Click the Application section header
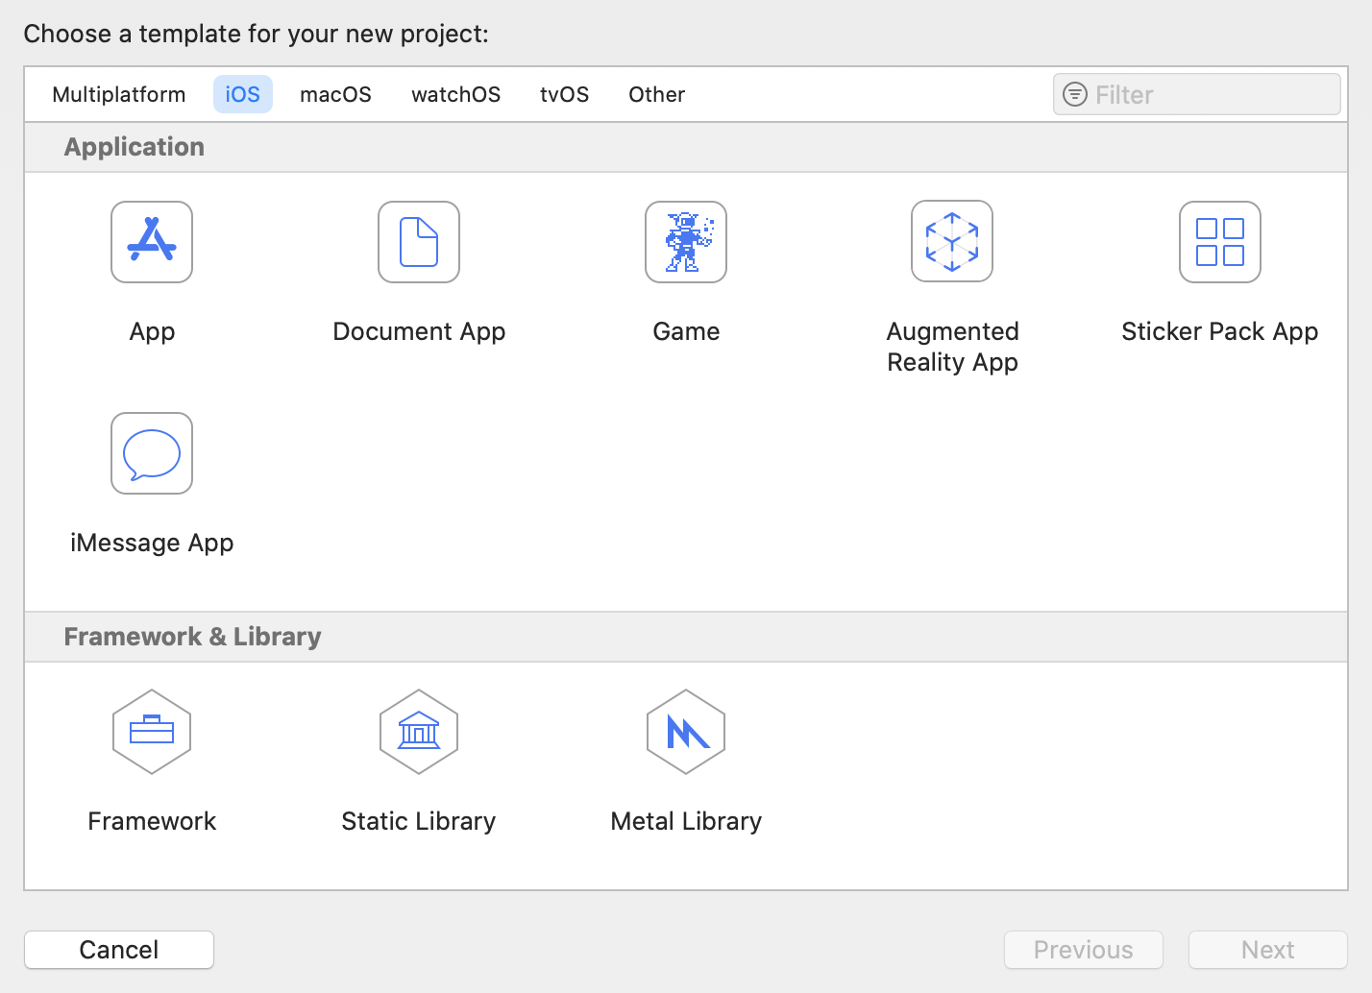This screenshot has width=1372, height=993. (x=686, y=147)
